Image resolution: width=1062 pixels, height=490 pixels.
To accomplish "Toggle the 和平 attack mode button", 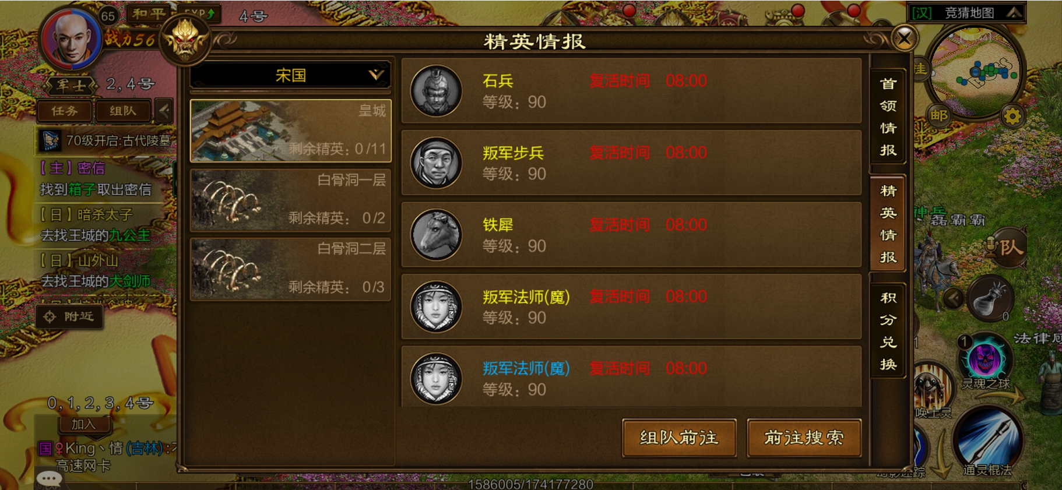I will tap(149, 13).
